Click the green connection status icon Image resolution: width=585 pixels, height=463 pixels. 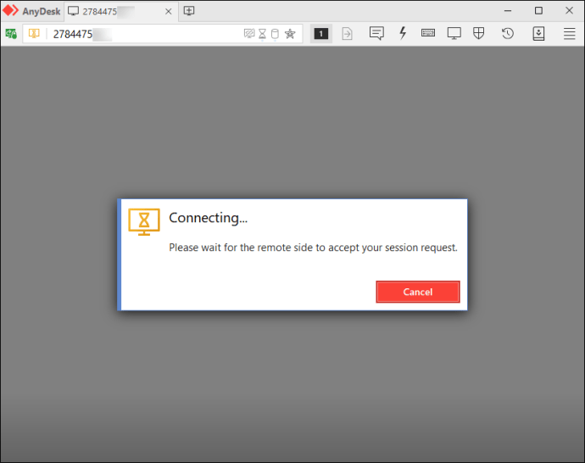[11, 34]
